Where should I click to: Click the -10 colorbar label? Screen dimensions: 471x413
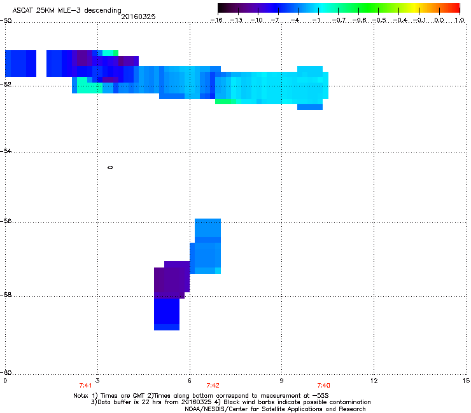point(257,20)
